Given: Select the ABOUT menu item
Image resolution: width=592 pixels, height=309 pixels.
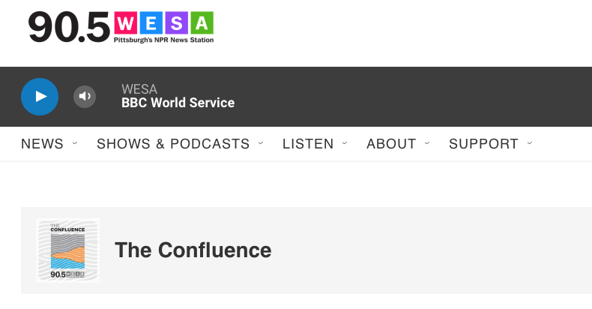Looking at the screenshot, I should coord(391,144).
